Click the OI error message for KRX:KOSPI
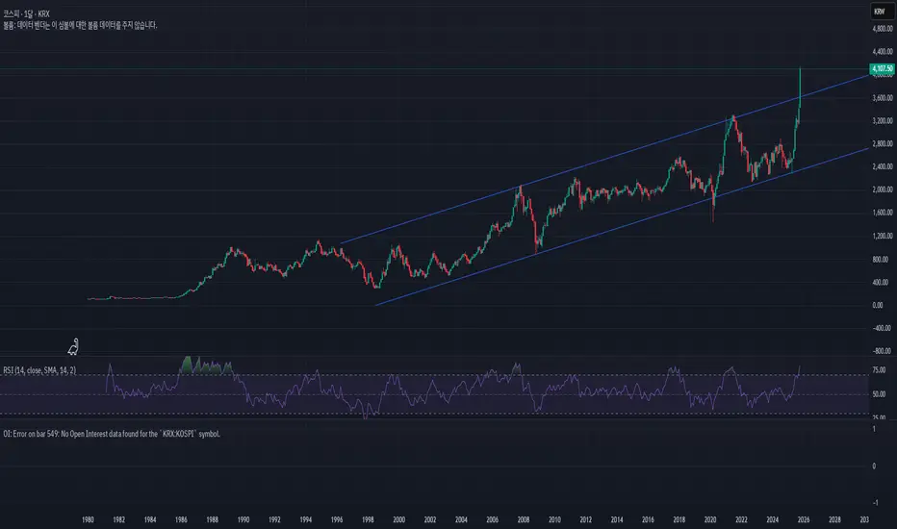The width and height of the screenshot is (897, 529). pos(112,434)
